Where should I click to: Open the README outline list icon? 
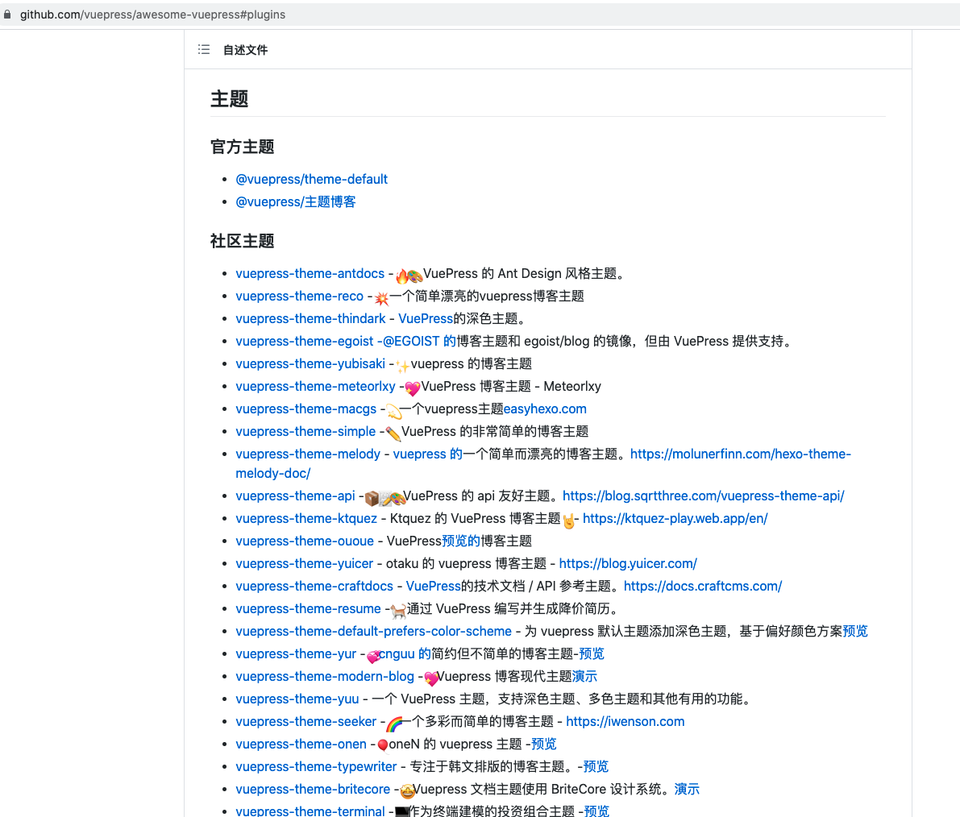(x=204, y=50)
